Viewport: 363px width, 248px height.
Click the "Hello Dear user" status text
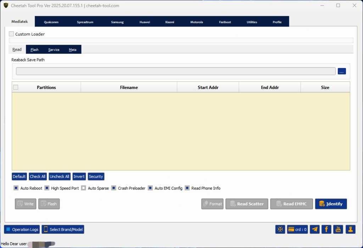click(x=14, y=244)
